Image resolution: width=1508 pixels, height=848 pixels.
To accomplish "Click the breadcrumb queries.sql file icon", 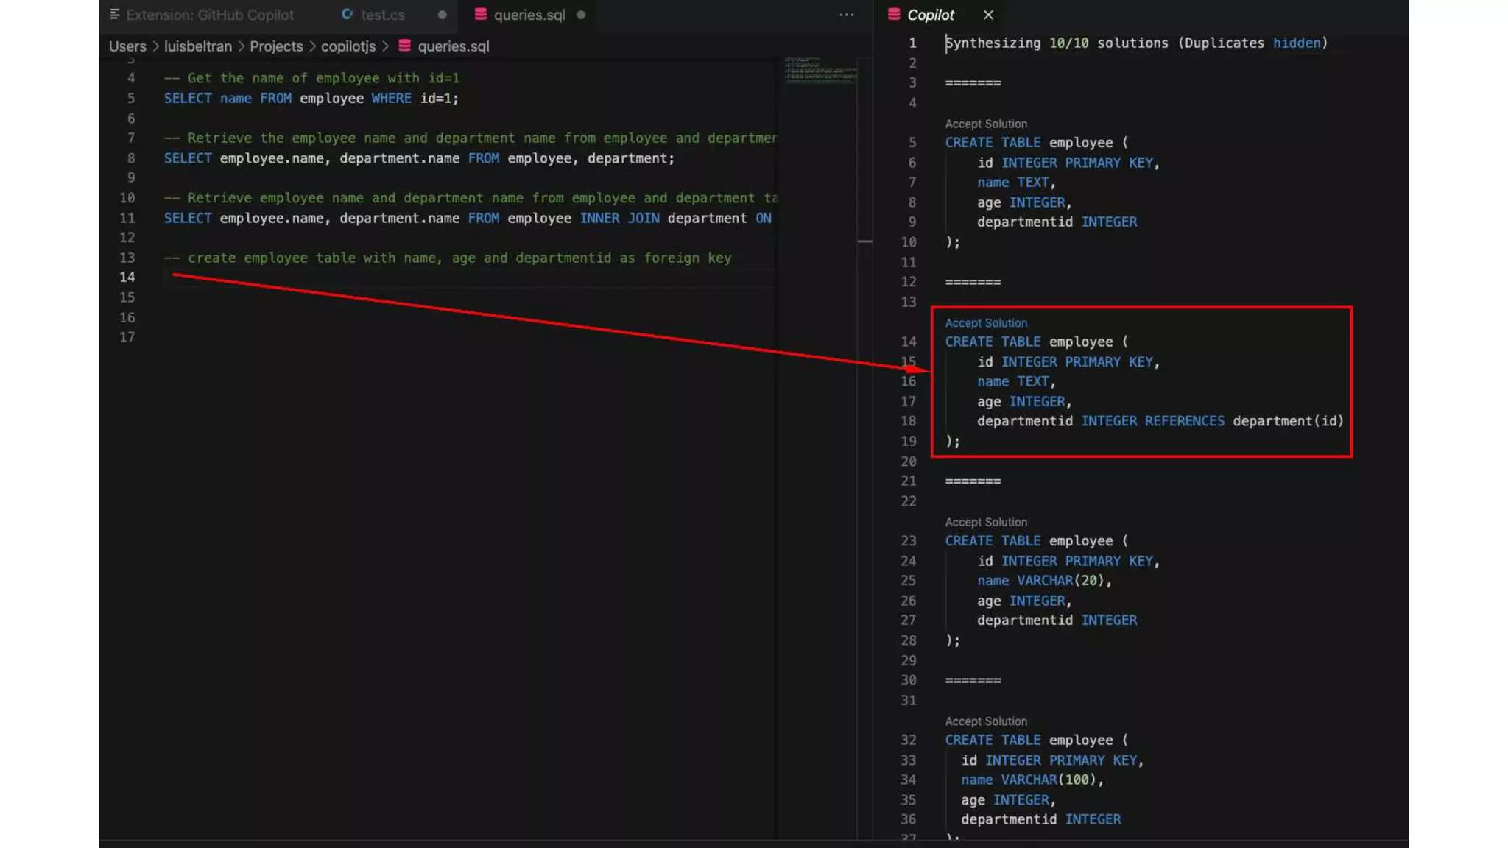I will point(404,46).
